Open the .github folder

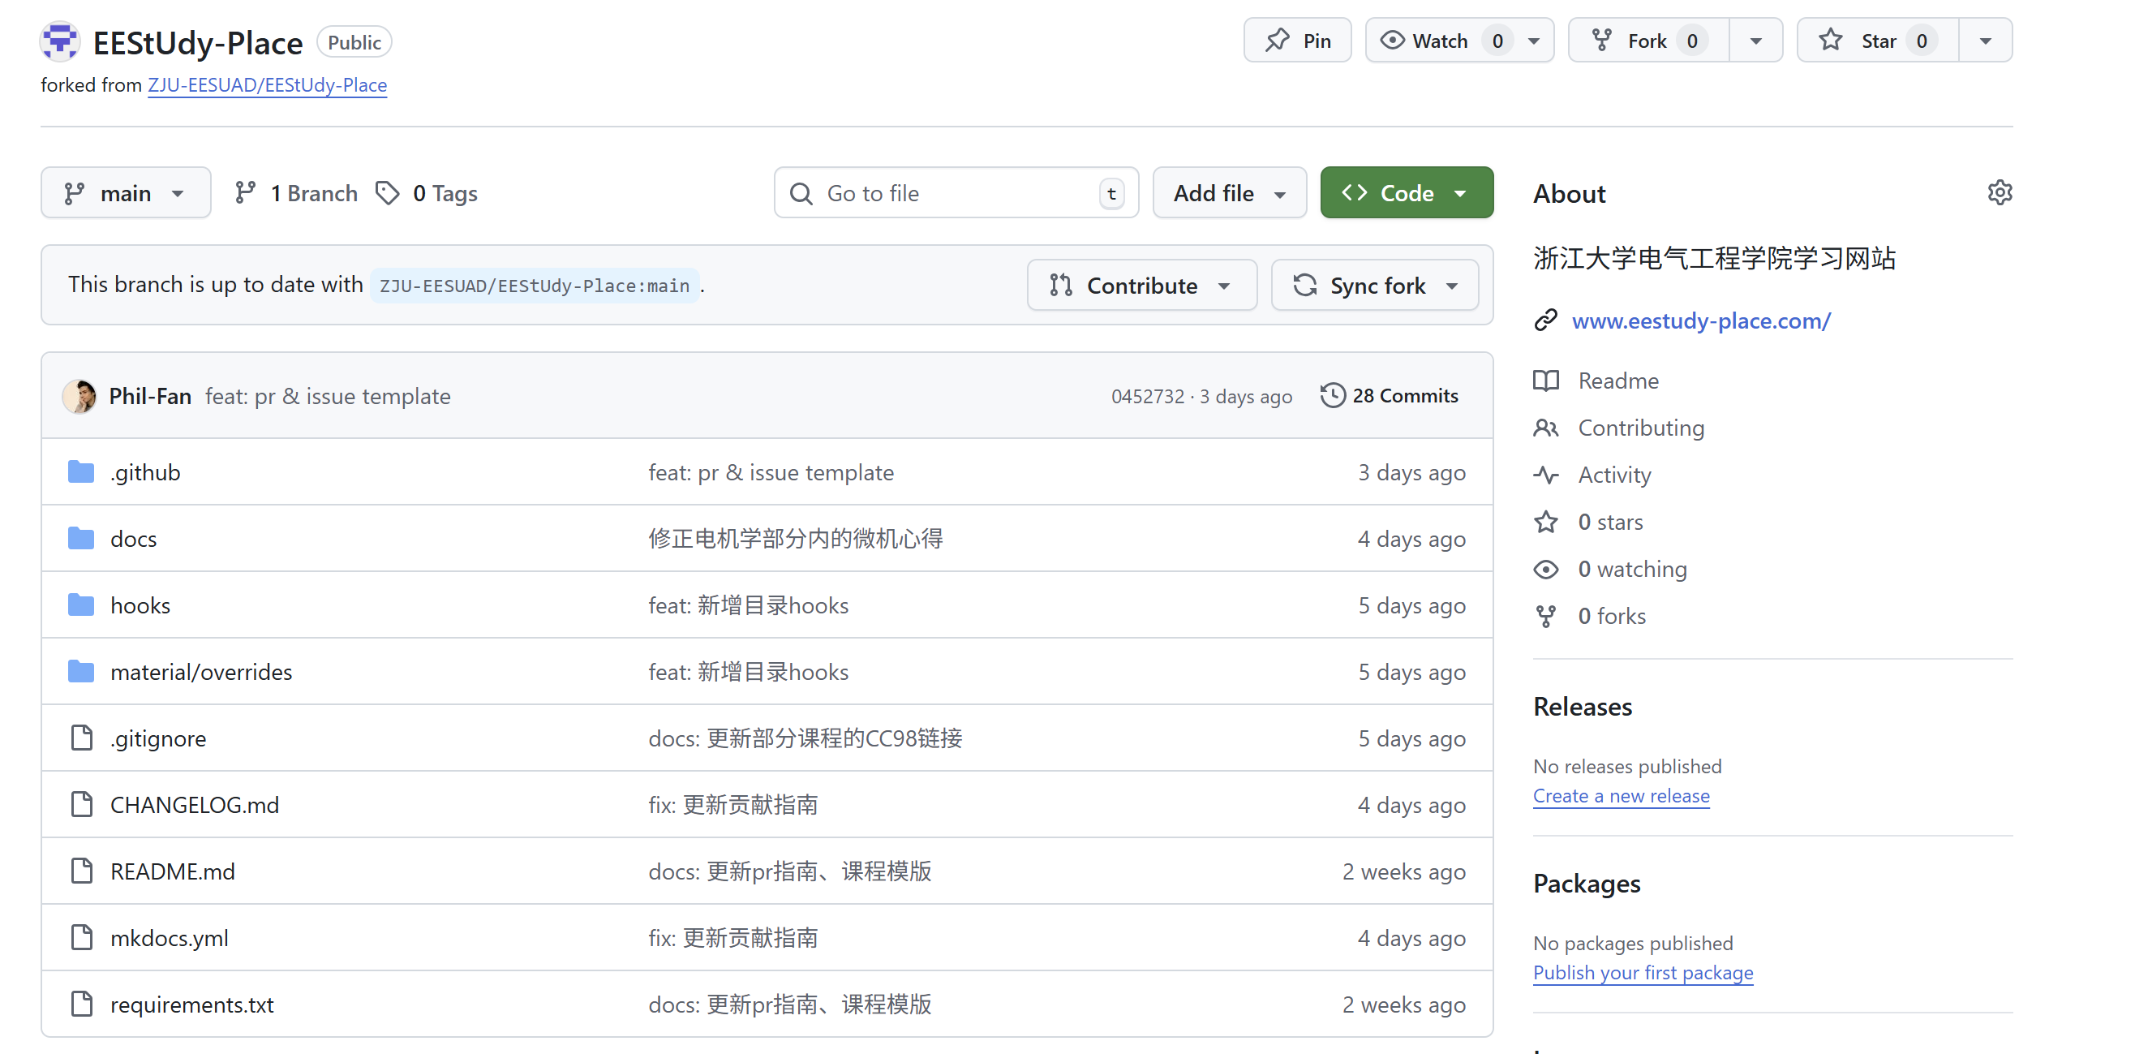point(145,472)
